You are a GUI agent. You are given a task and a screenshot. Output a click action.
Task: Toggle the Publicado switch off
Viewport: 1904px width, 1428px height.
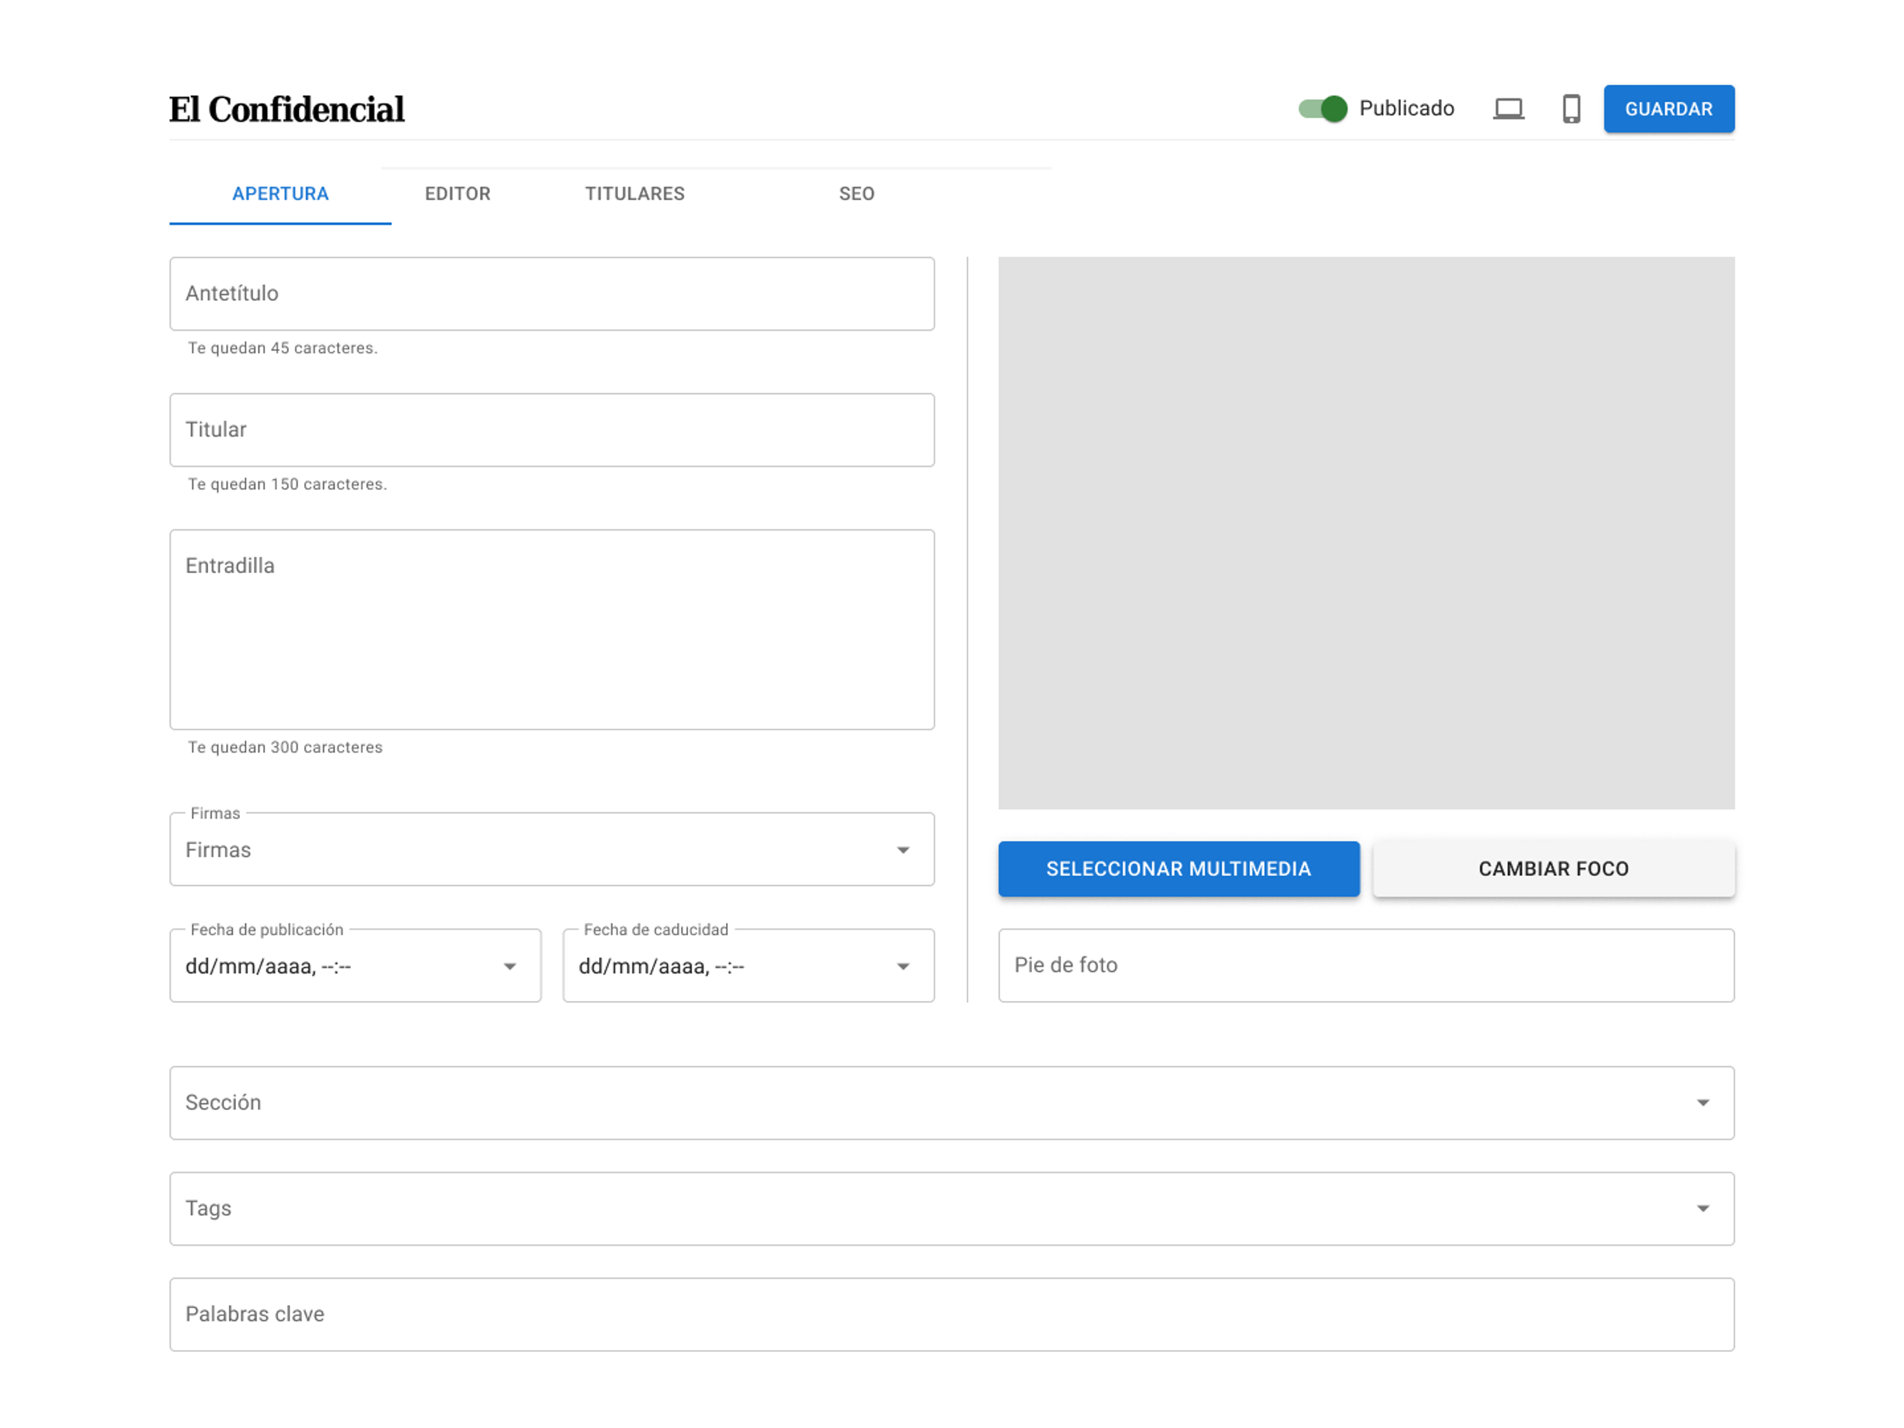1323,109
